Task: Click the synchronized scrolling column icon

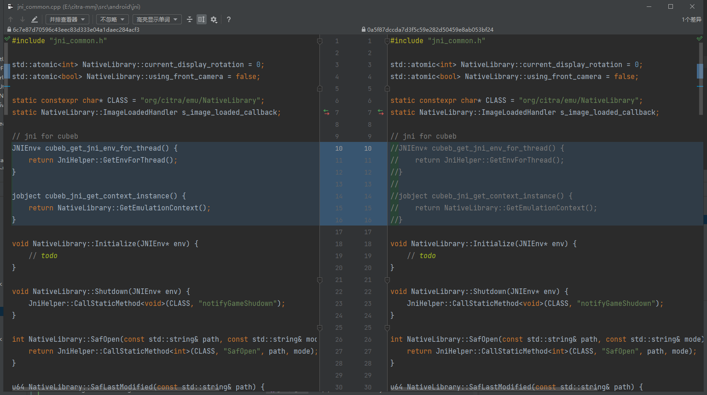Action: (201, 19)
